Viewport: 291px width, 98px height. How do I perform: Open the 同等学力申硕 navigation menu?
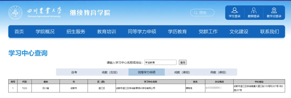tap(142, 32)
